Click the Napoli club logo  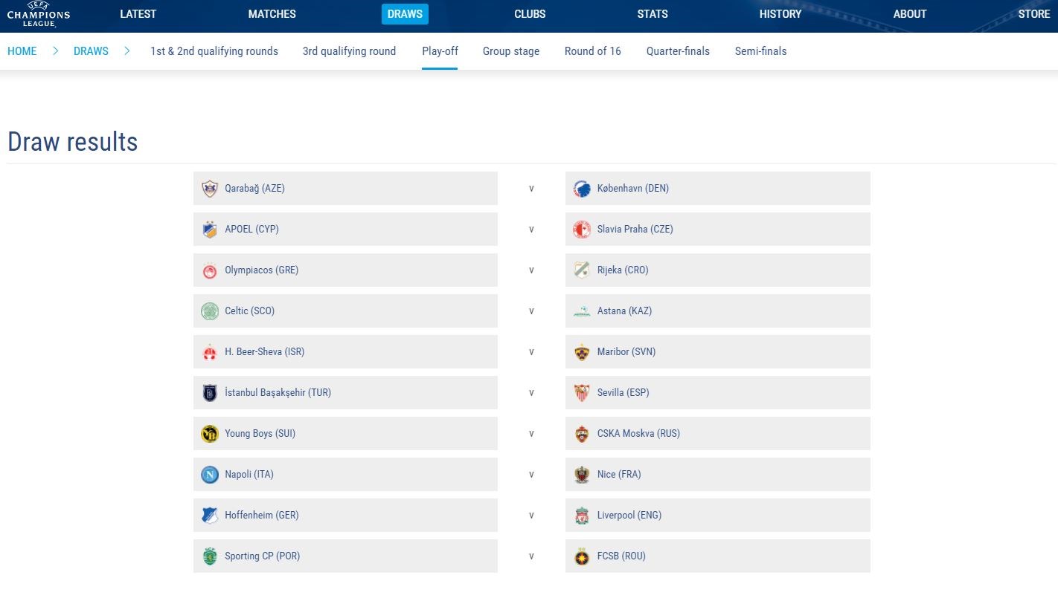(210, 475)
